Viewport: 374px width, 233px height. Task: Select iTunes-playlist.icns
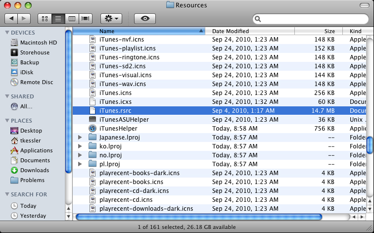click(x=220, y=48)
